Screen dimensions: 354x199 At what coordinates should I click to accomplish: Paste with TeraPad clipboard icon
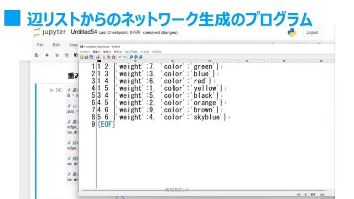113,57
